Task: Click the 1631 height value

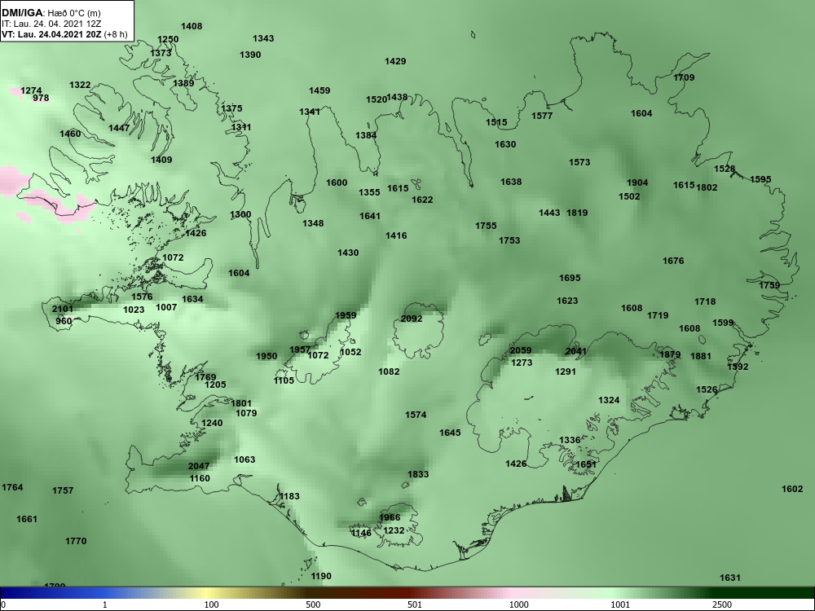Action: [729, 578]
